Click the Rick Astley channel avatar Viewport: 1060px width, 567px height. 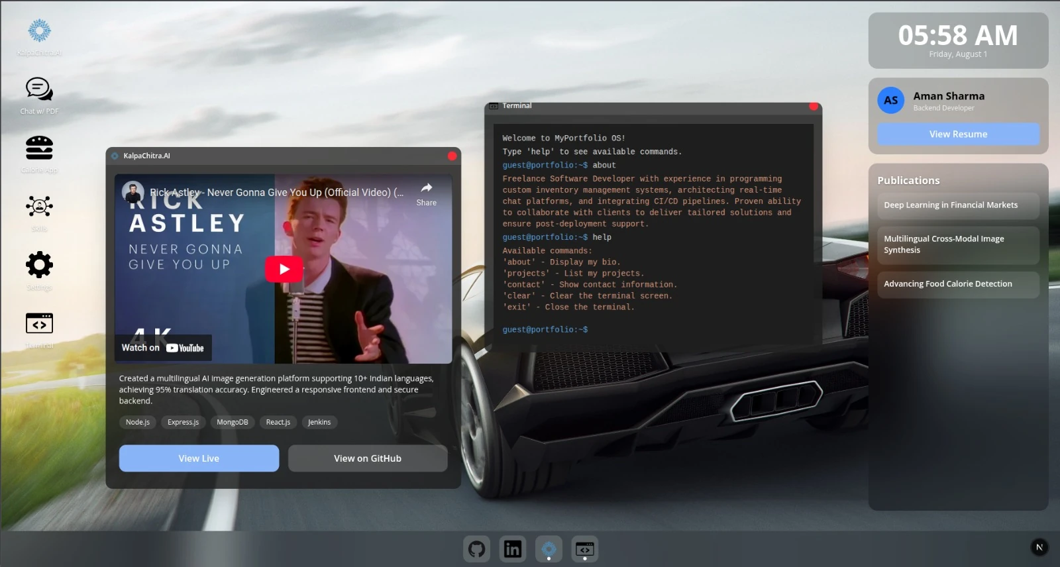(133, 192)
